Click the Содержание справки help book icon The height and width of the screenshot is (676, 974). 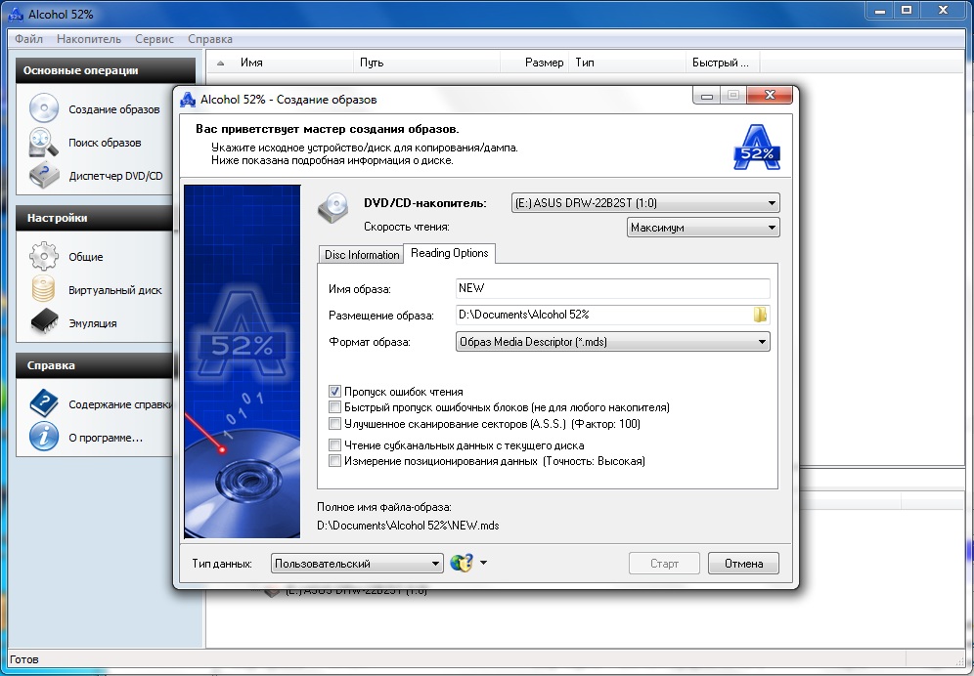pos(43,404)
